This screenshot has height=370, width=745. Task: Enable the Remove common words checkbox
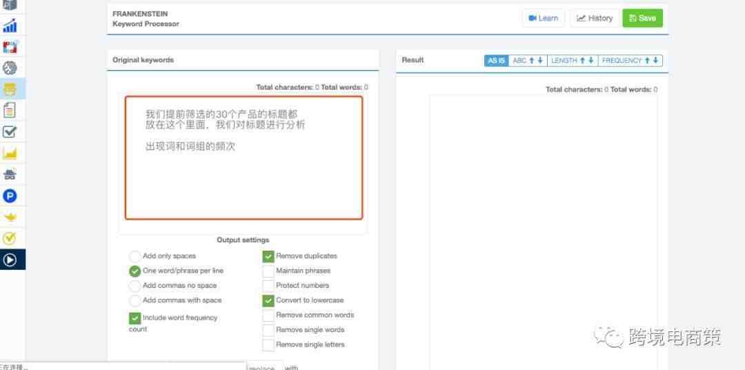pos(268,315)
